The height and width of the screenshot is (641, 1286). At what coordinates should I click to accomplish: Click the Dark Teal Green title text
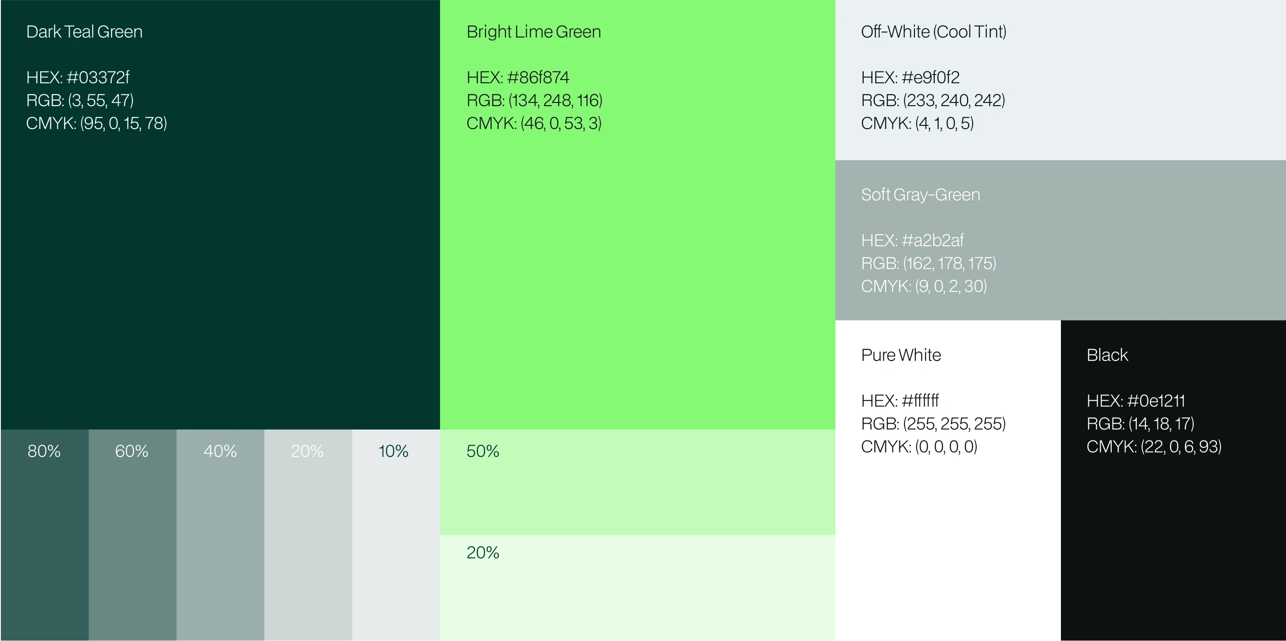[x=84, y=32]
